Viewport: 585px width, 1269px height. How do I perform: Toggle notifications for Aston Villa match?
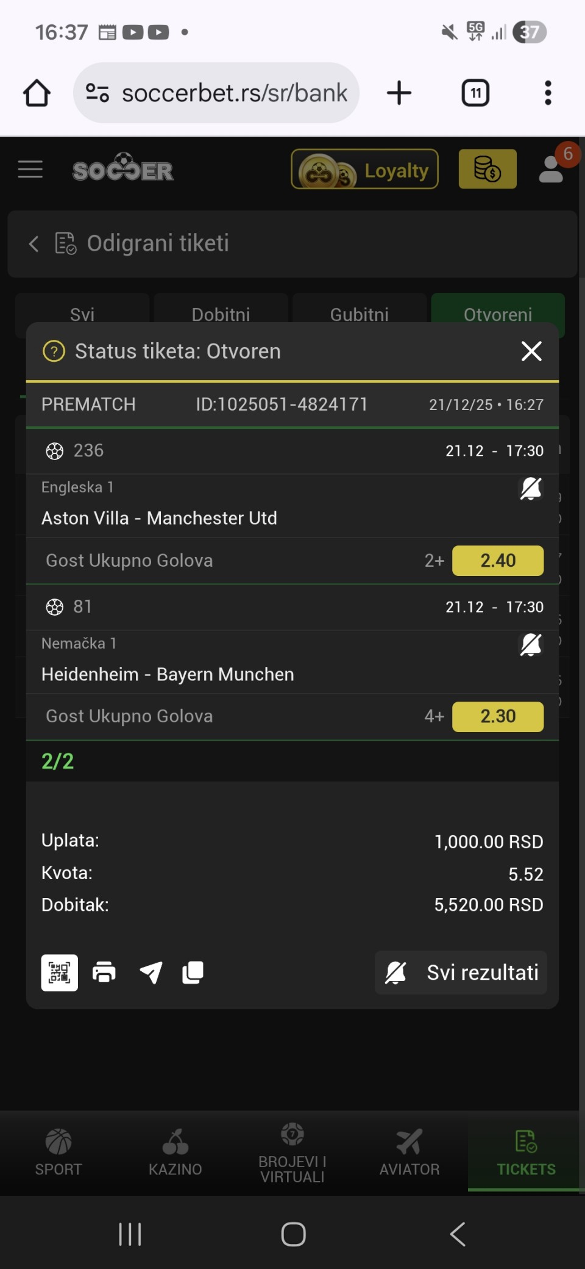[530, 489]
